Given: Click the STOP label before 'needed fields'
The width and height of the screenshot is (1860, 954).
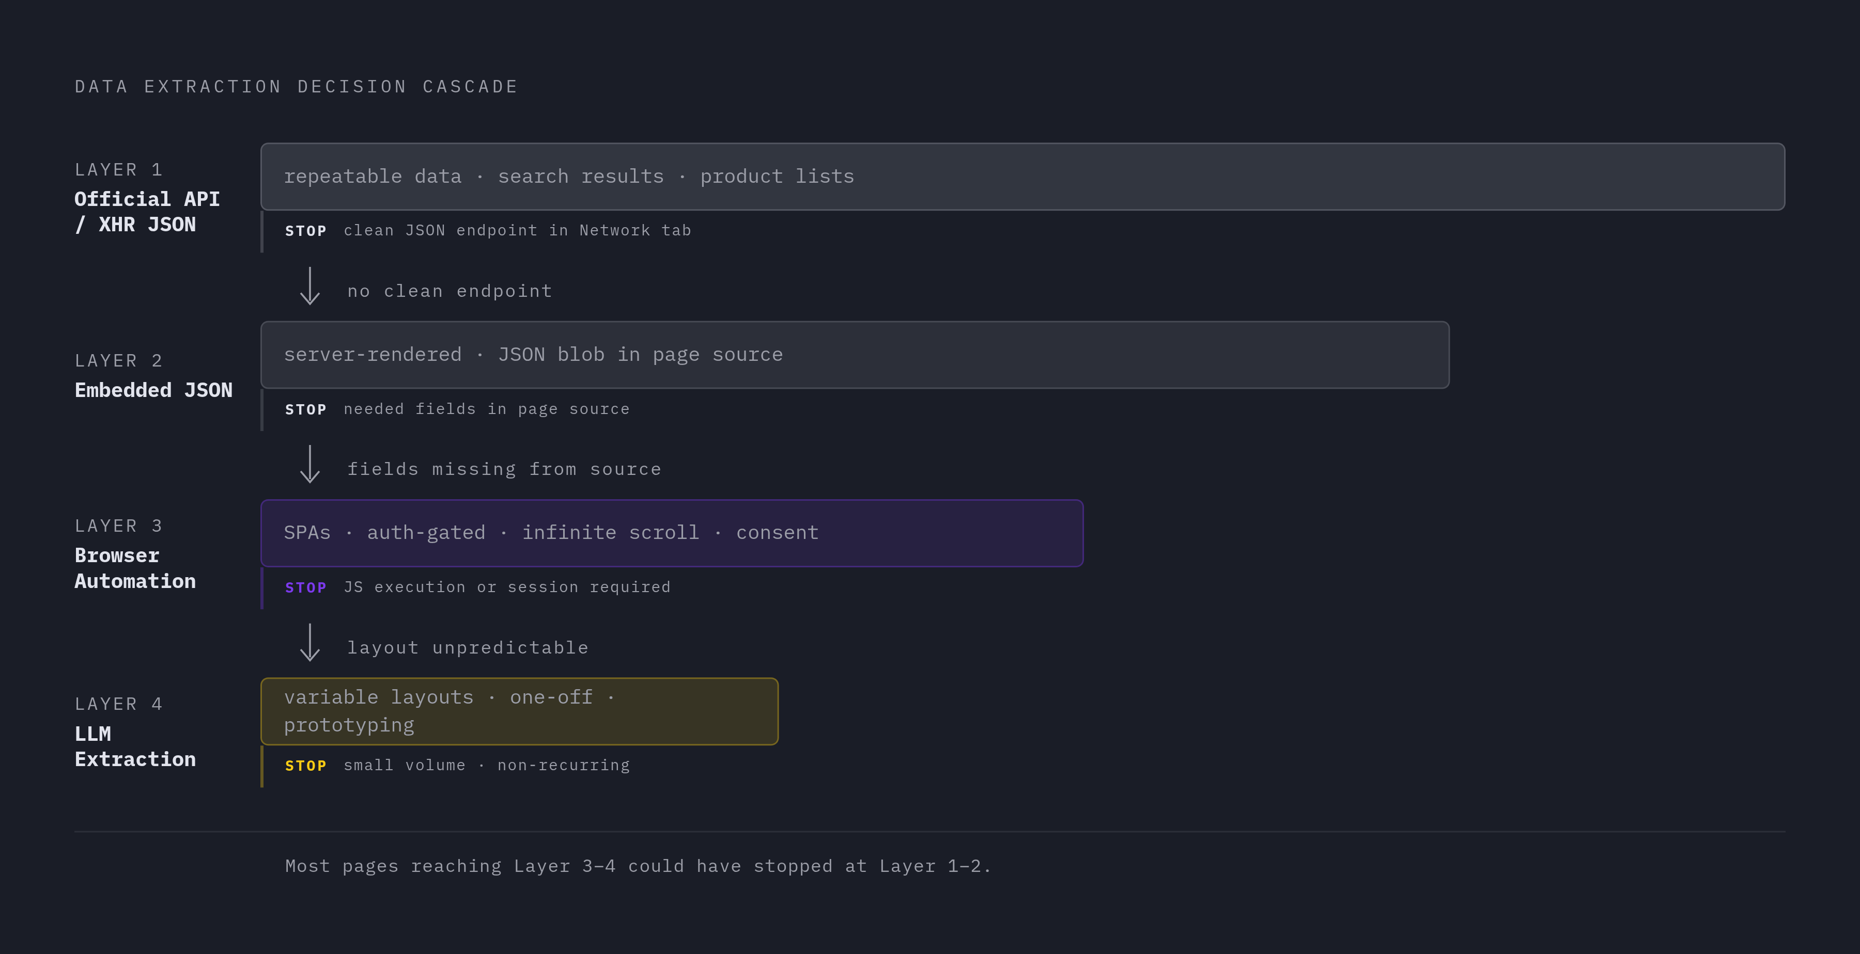Looking at the screenshot, I should point(305,410).
